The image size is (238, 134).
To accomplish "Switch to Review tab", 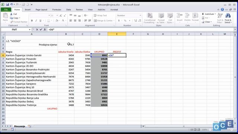I will click(x=79, y=10).
